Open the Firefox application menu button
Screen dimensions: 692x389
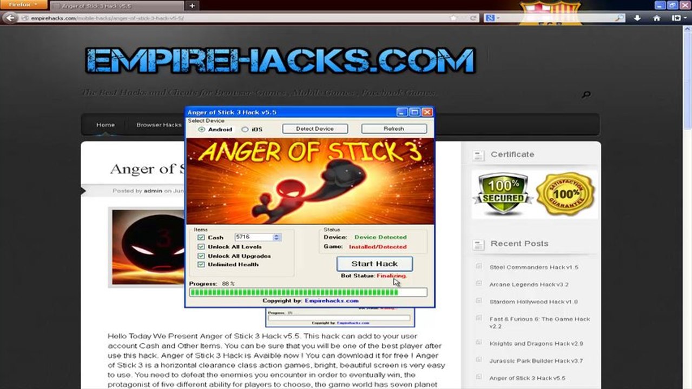23,5
